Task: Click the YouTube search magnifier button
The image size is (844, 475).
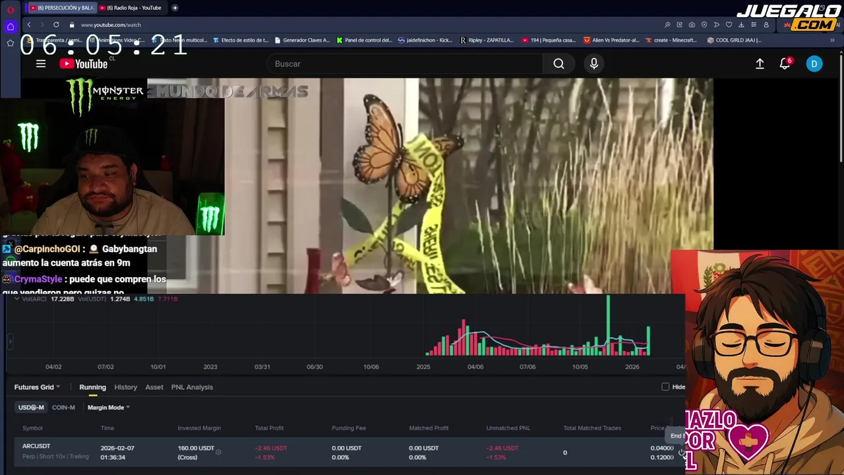Action: pyautogui.click(x=559, y=63)
